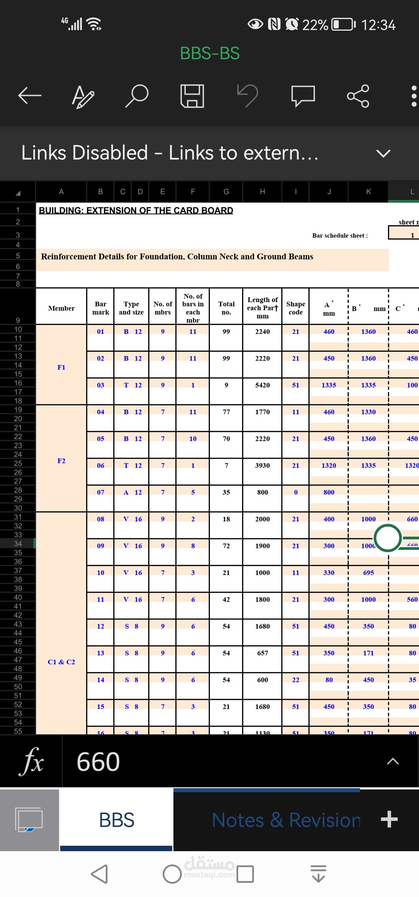Select B value 1330
The height and width of the screenshot is (897, 419).
click(x=369, y=412)
